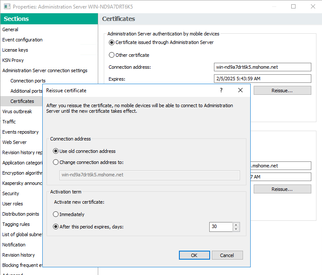This screenshot has height=275, width=322.
Task: Go to License keys section
Action: [x=15, y=50]
